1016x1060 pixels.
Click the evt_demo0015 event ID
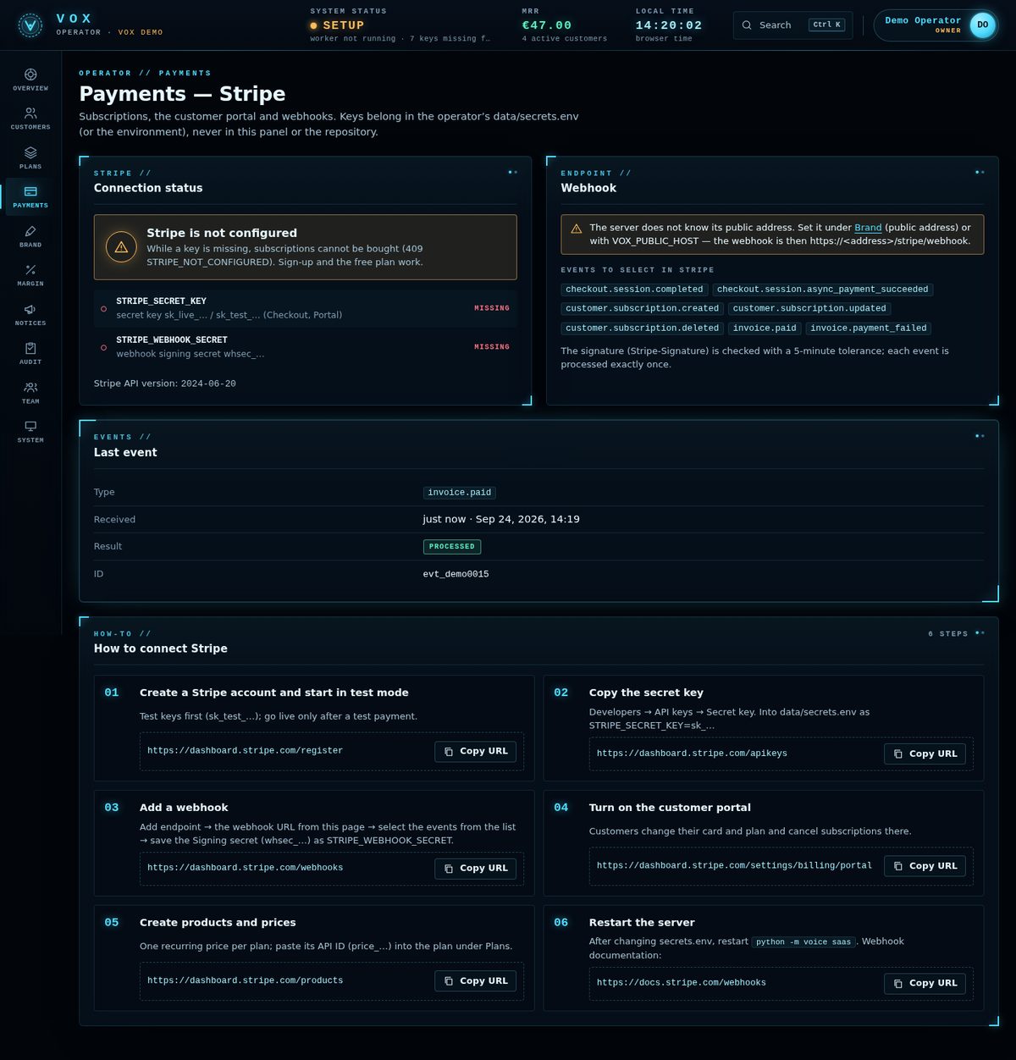point(456,574)
